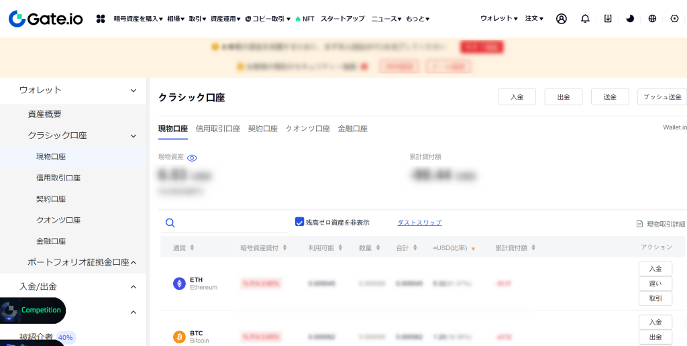Open the user account profile icon
The height and width of the screenshot is (346, 687).
562,19
